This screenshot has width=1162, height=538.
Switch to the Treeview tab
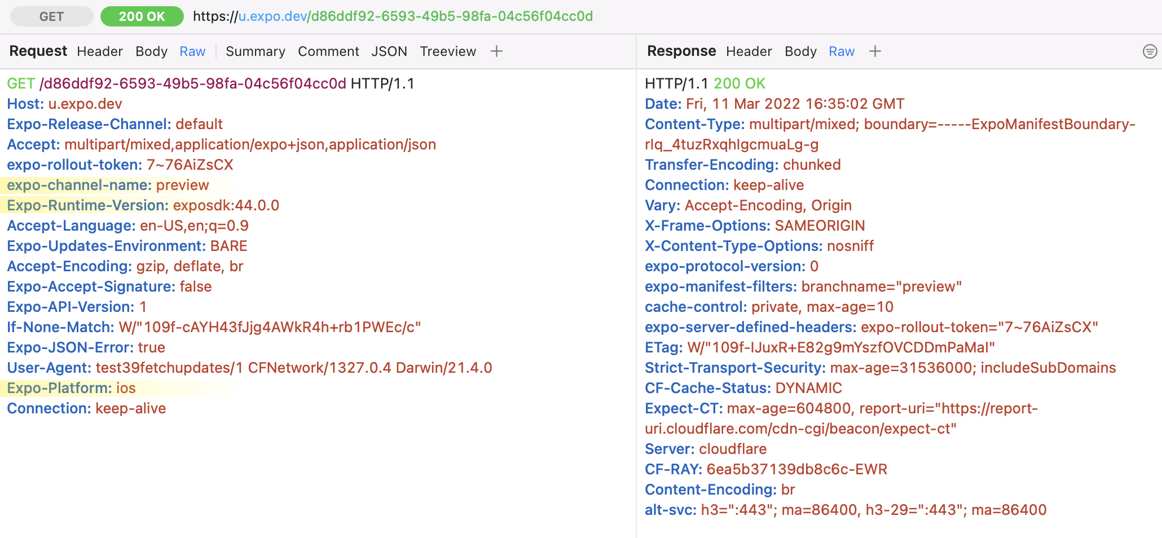click(x=447, y=51)
